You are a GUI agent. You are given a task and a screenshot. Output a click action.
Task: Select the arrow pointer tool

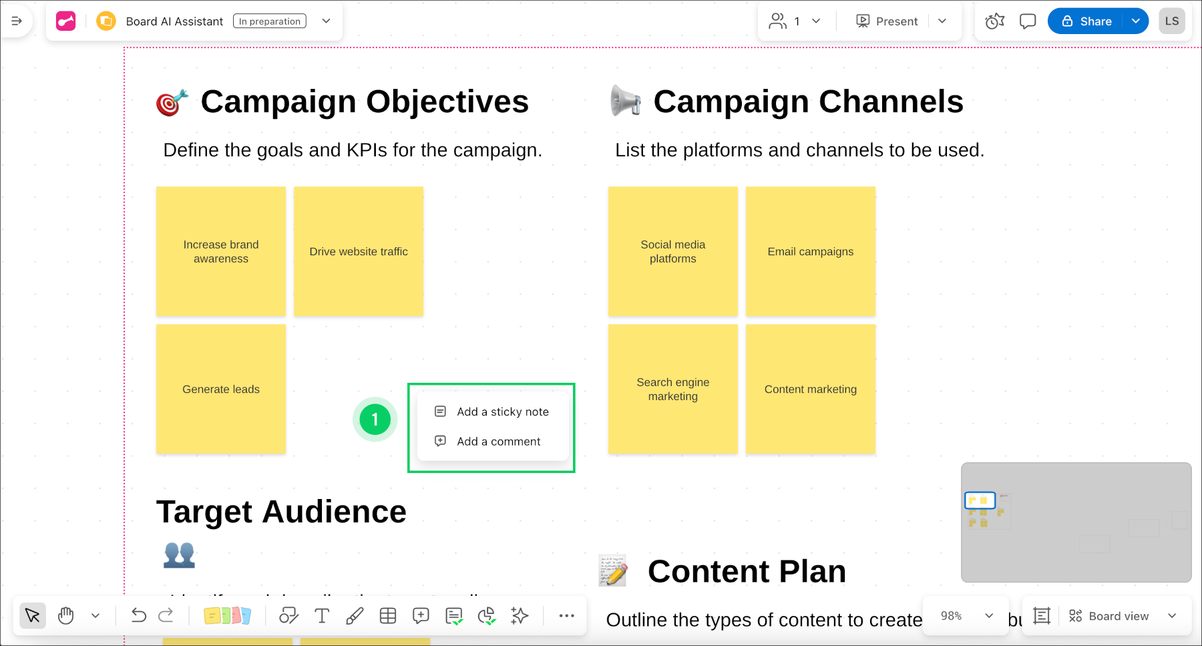click(33, 615)
